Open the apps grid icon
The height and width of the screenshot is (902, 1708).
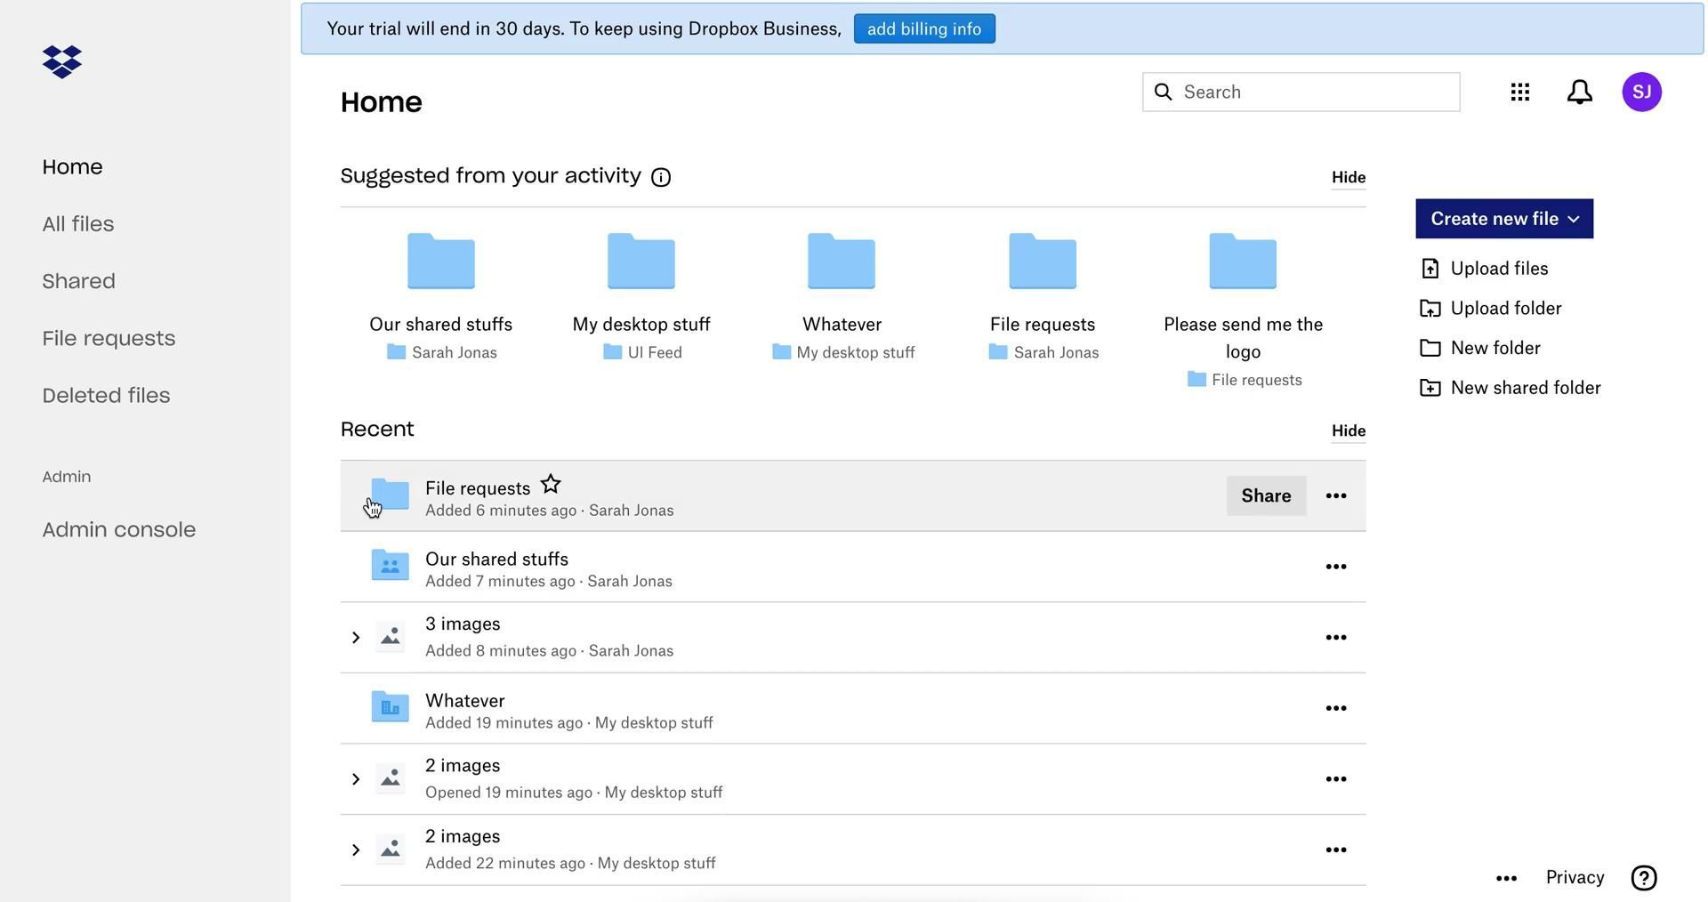click(1519, 93)
